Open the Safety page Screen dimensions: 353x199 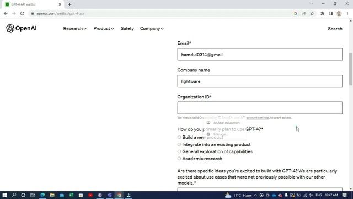127,29
